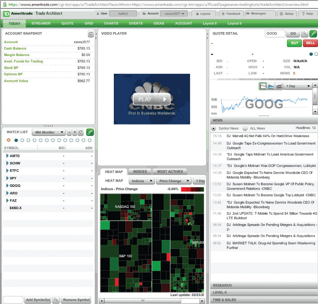Screen dimensions: 318x304
Task: Select the first watch list page dot
Action: click(16, 140)
